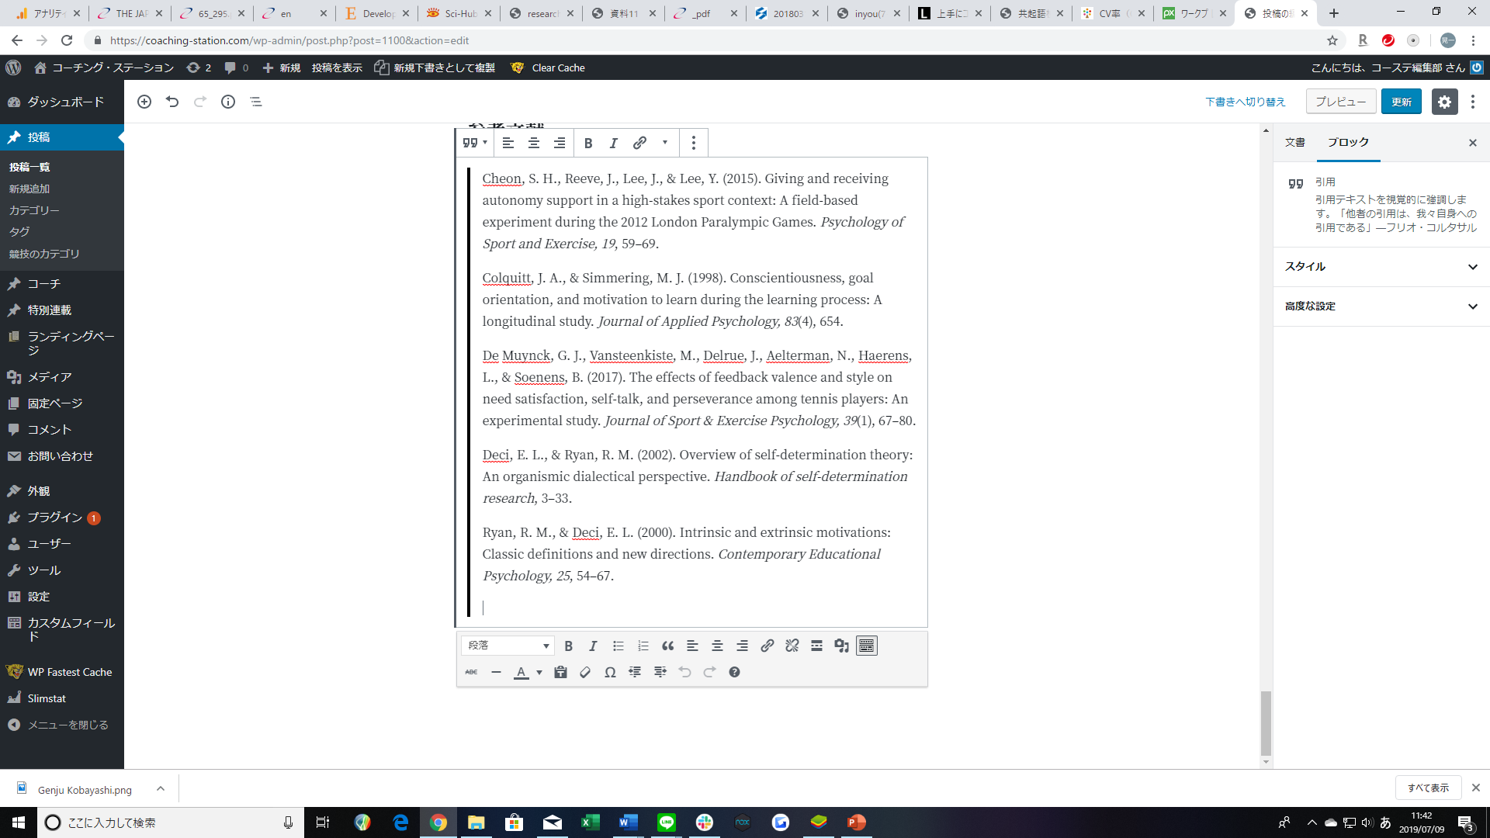Toggle bold in classic toolbar
Image resolution: width=1490 pixels, height=838 pixels.
569,646
